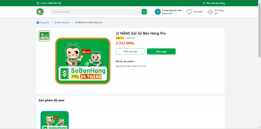The height and width of the screenshot is (129, 261).
Task: Click the Mua ngay button
Action: [161, 51]
